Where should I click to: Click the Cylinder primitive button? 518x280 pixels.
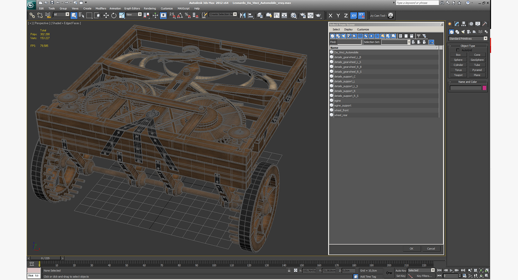(x=458, y=65)
